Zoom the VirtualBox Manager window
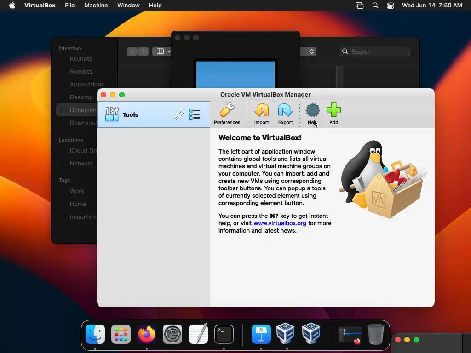471x353 pixels. [122, 95]
